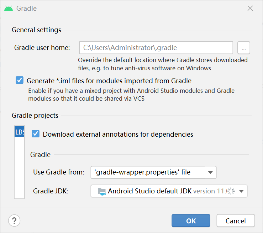The width and height of the screenshot is (263, 233).
Task: Toggle Download external annotations checkbox
Action: pyautogui.click(x=36, y=134)
